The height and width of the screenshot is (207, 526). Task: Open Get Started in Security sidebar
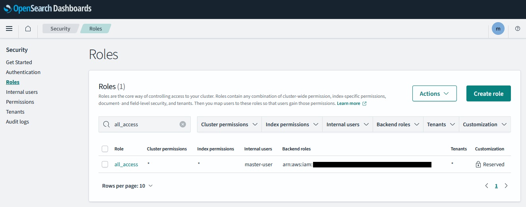pos(19,62)
